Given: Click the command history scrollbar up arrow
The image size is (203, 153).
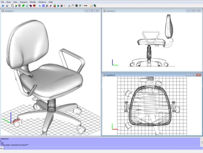Looking at the screenshot, I should (x=201, y=139).
